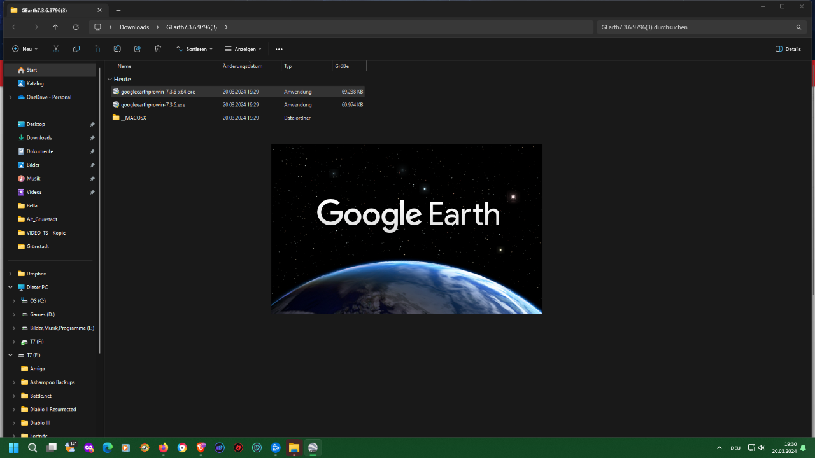Collapse the Dieser PC node
815x458 pixels.
pos(10,288)
